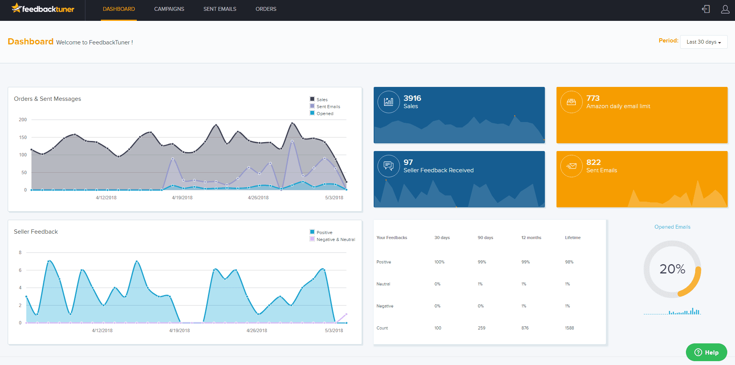The width and height of the screenshot is (735, 365).
Task: Click the Sent Emails envelope icon
Action: tap(571, 166)
